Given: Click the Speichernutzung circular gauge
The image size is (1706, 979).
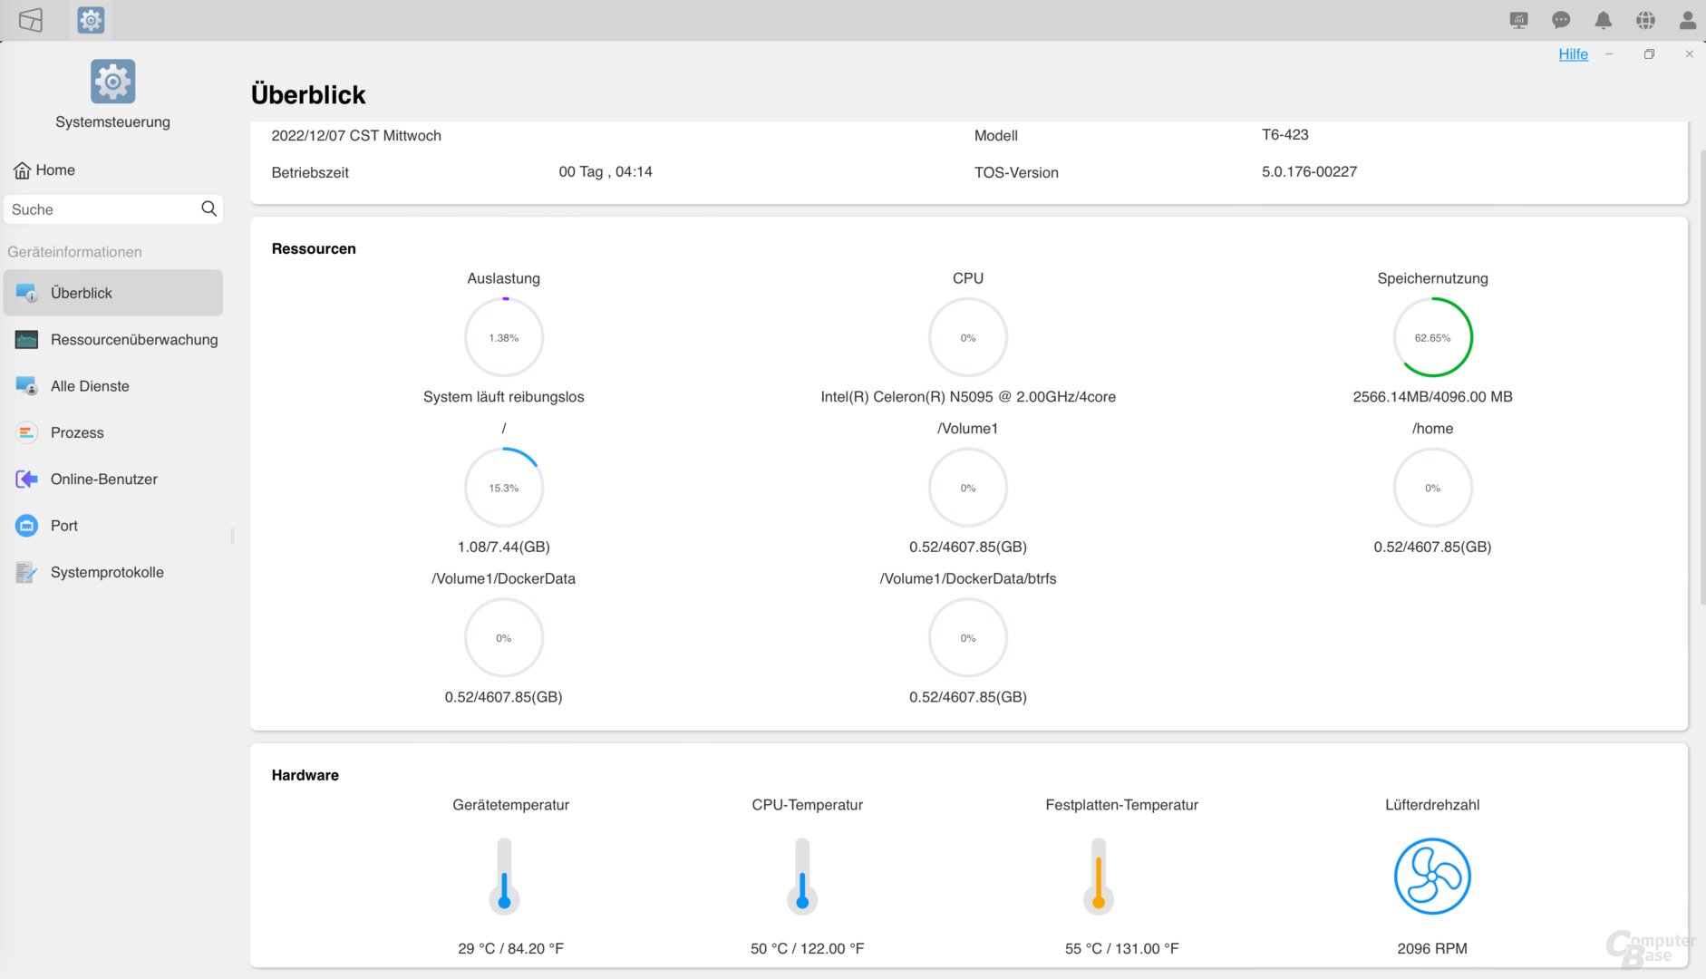Looking at the screenshot, I should (1432, 337).
